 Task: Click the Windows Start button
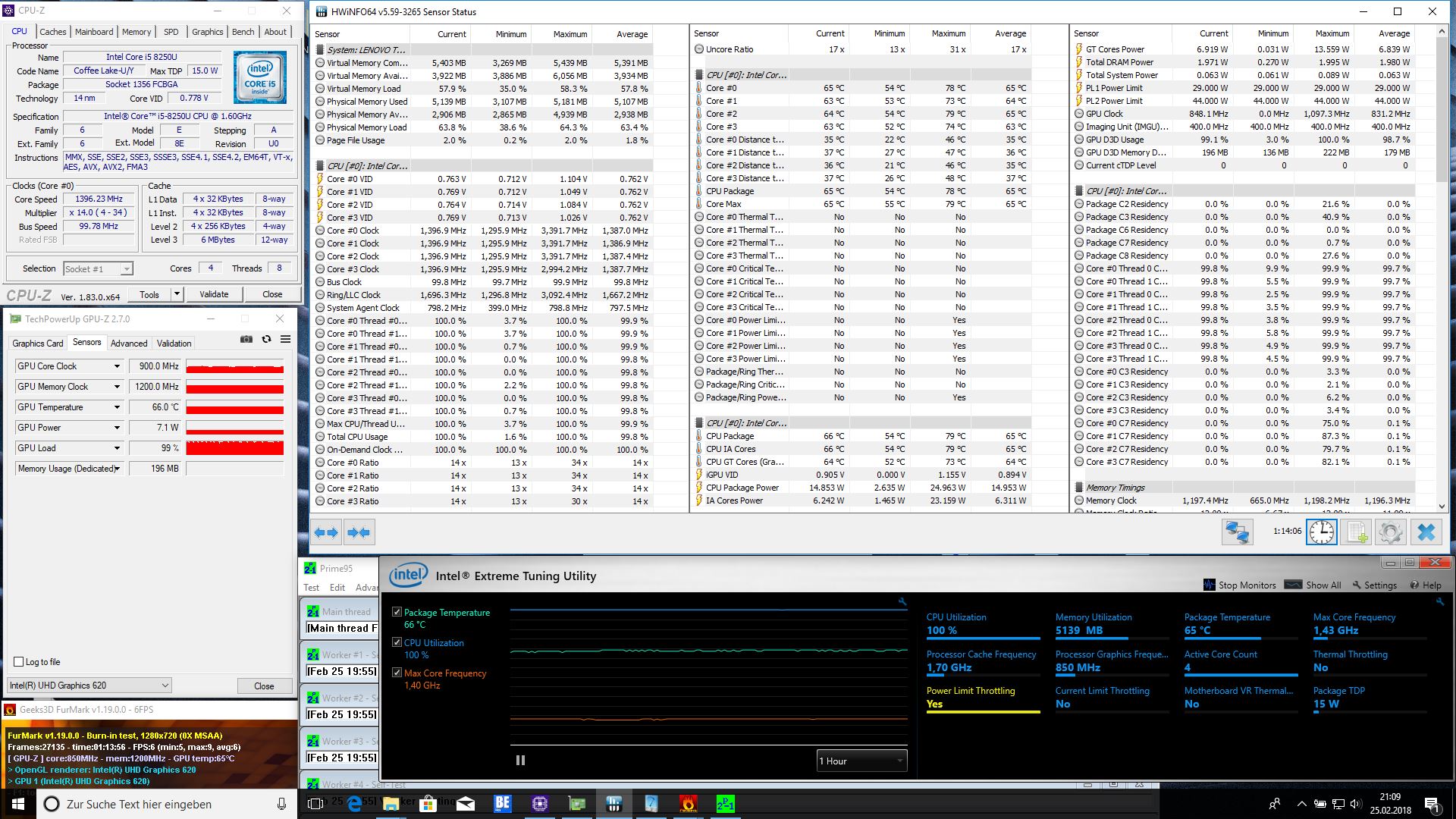click(18, 804)
